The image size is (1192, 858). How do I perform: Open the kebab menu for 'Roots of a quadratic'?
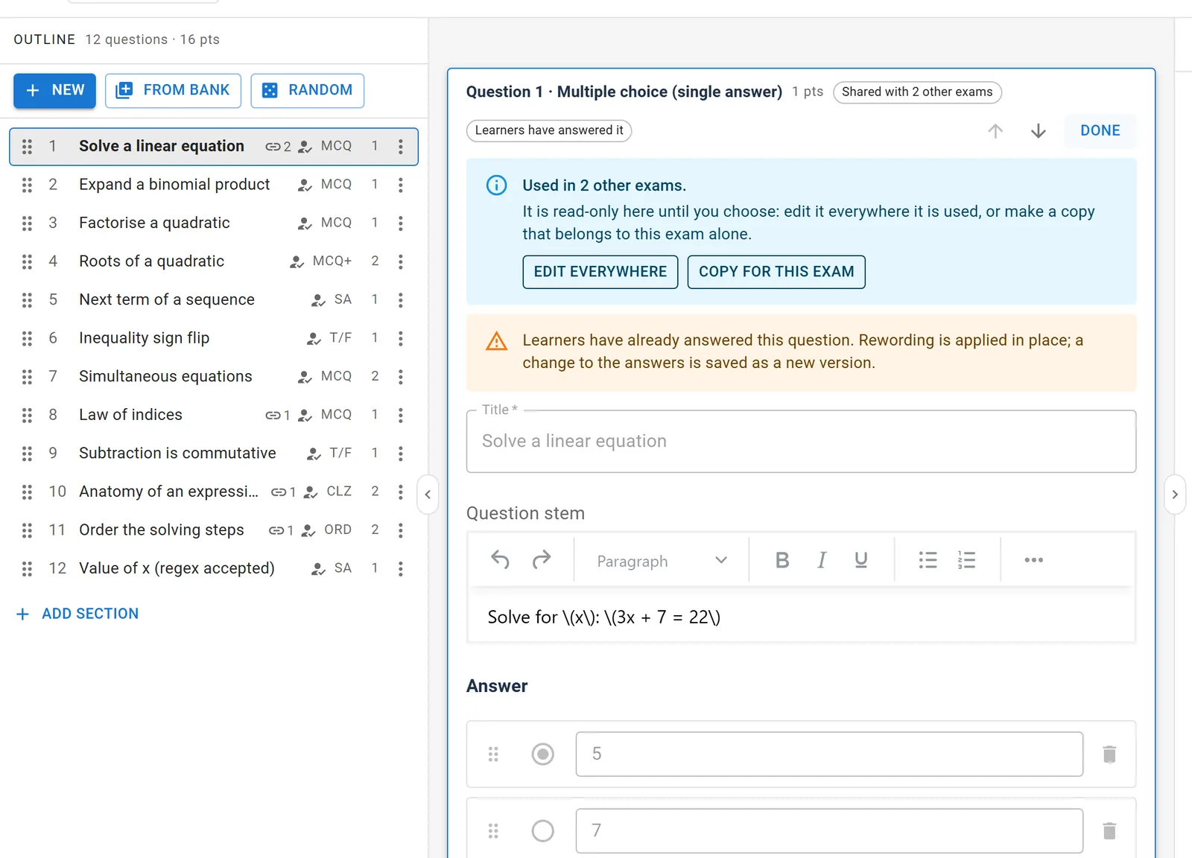point(401,261)
